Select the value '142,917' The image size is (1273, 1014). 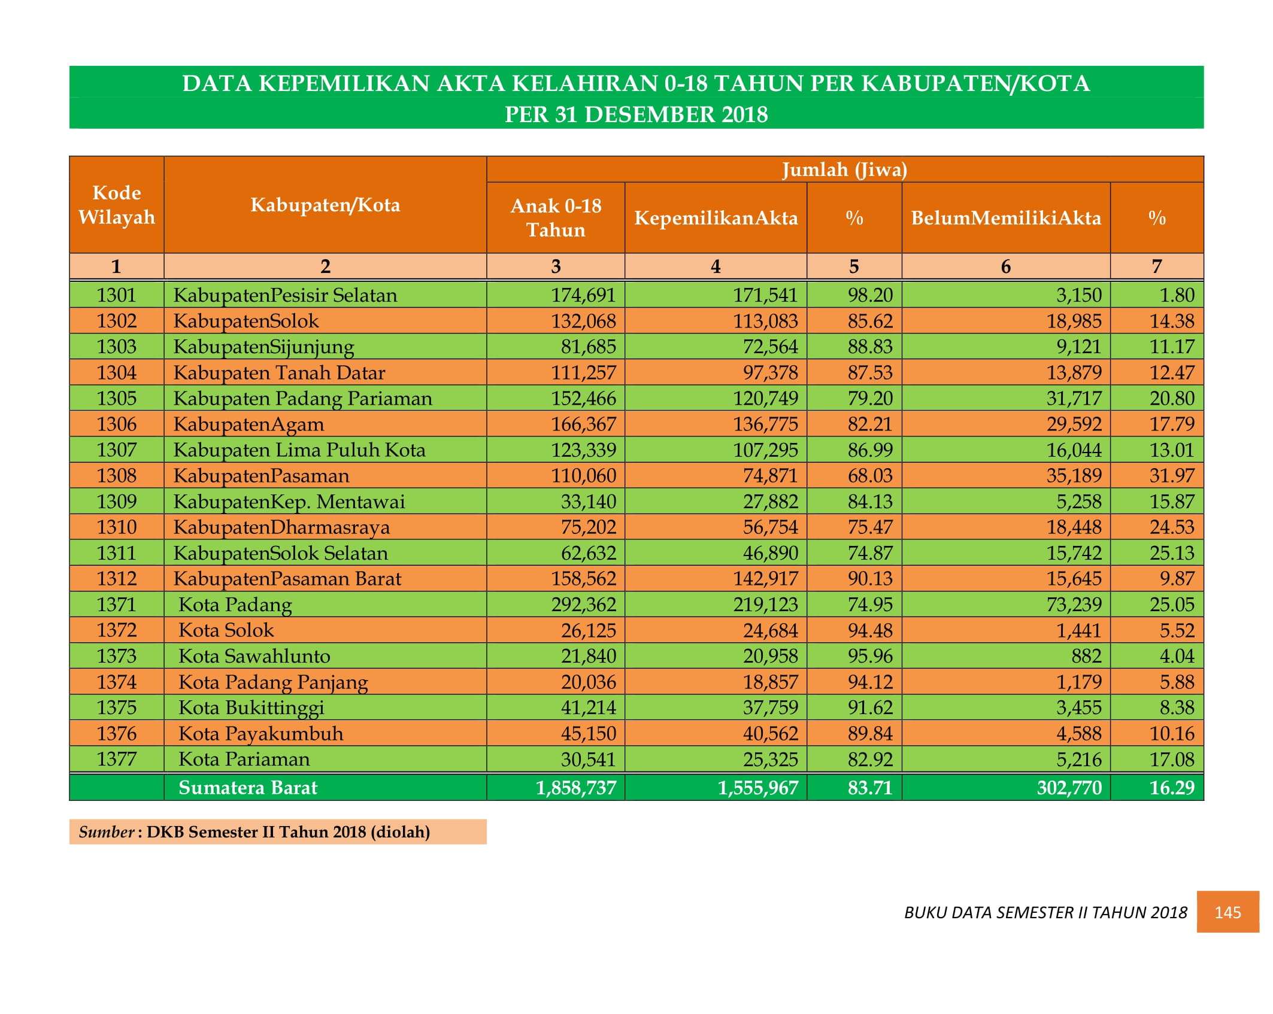coord(766,578)
